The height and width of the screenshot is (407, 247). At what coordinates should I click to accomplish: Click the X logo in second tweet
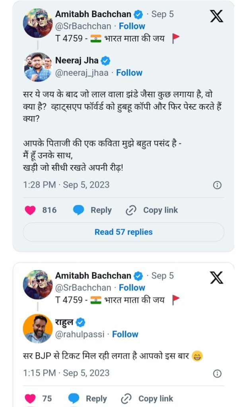[x=216, y=278]
